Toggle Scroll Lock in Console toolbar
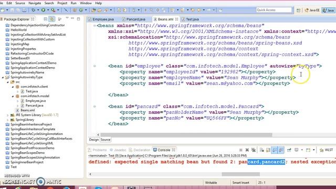 [x=268, y=150]
